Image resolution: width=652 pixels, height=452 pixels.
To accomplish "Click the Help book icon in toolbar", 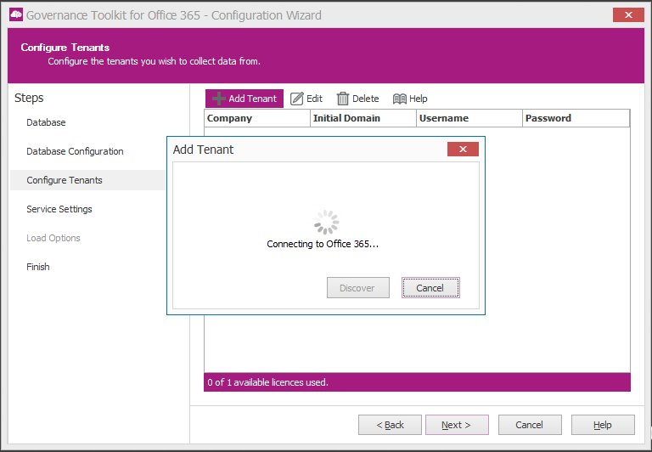I will coord(400,99).
